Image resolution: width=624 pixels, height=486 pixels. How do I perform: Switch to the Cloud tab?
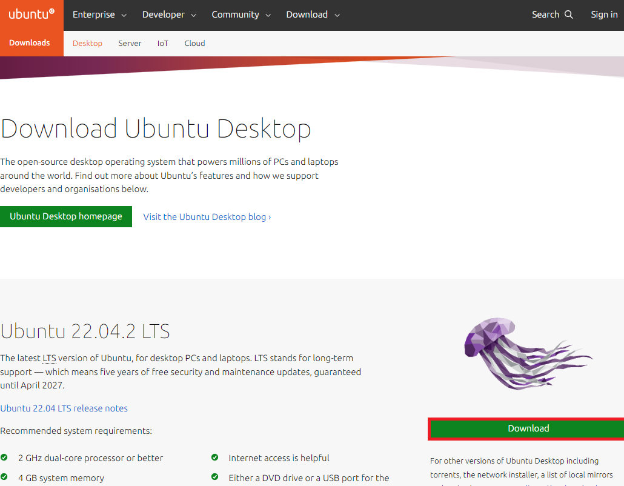194,44
